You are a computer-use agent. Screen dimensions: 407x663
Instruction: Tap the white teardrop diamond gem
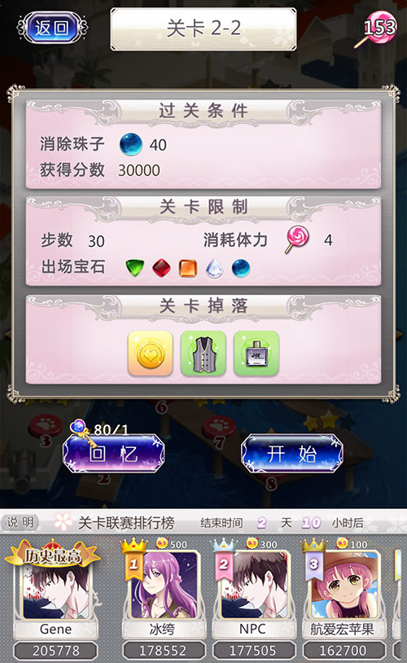[214, 268]
